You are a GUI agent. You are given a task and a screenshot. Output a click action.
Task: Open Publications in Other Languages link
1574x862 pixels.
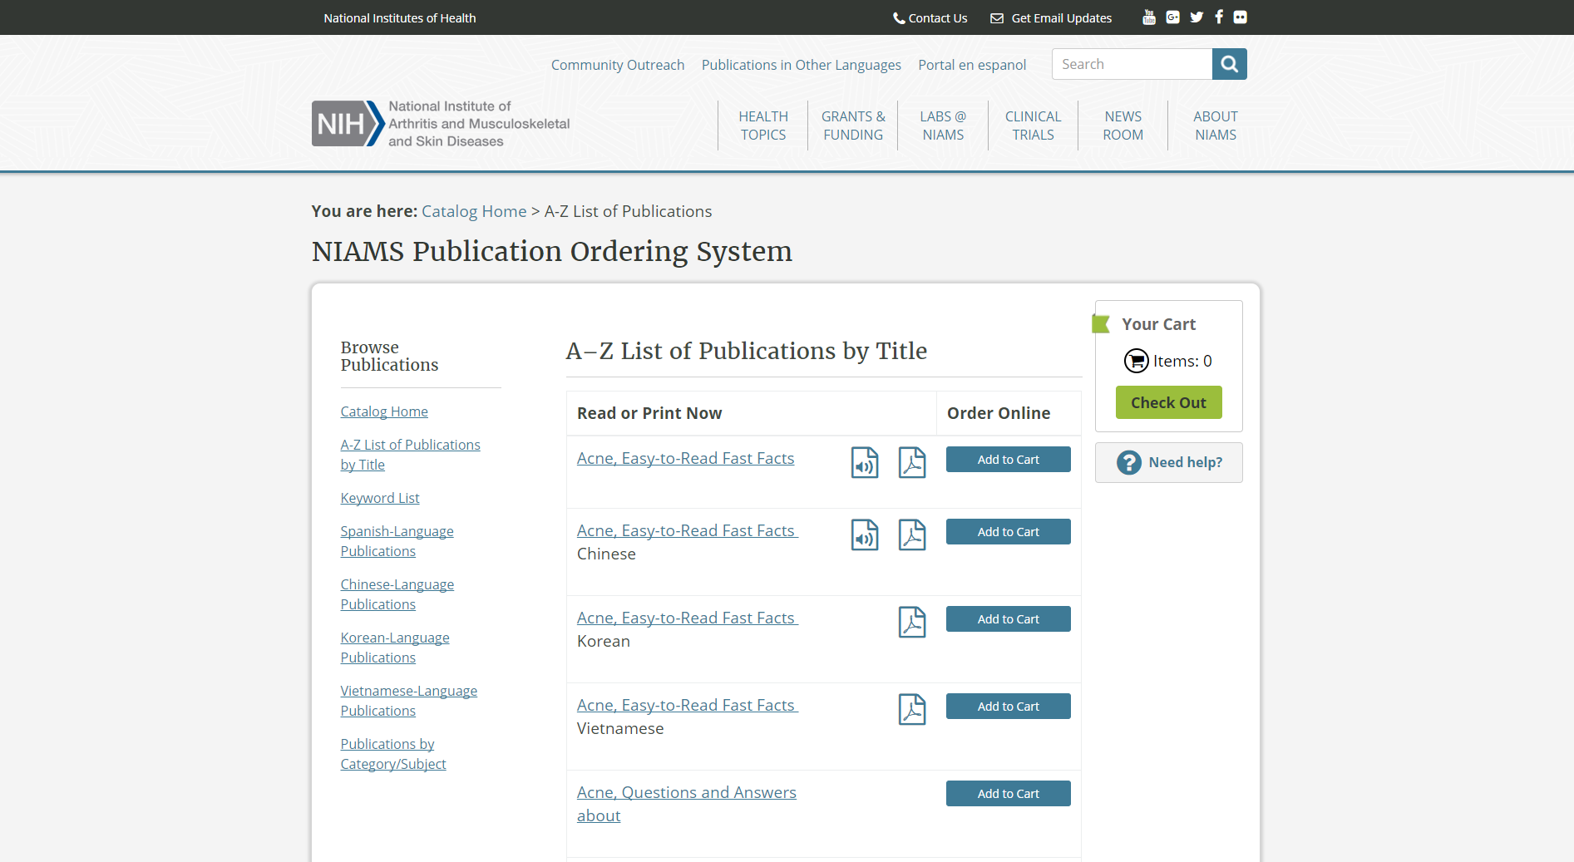(802, 65)
